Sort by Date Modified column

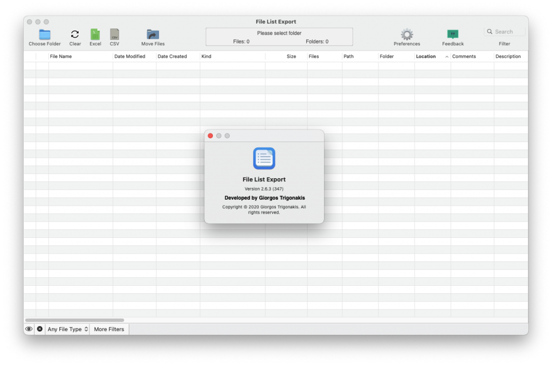tap(134, 57)
